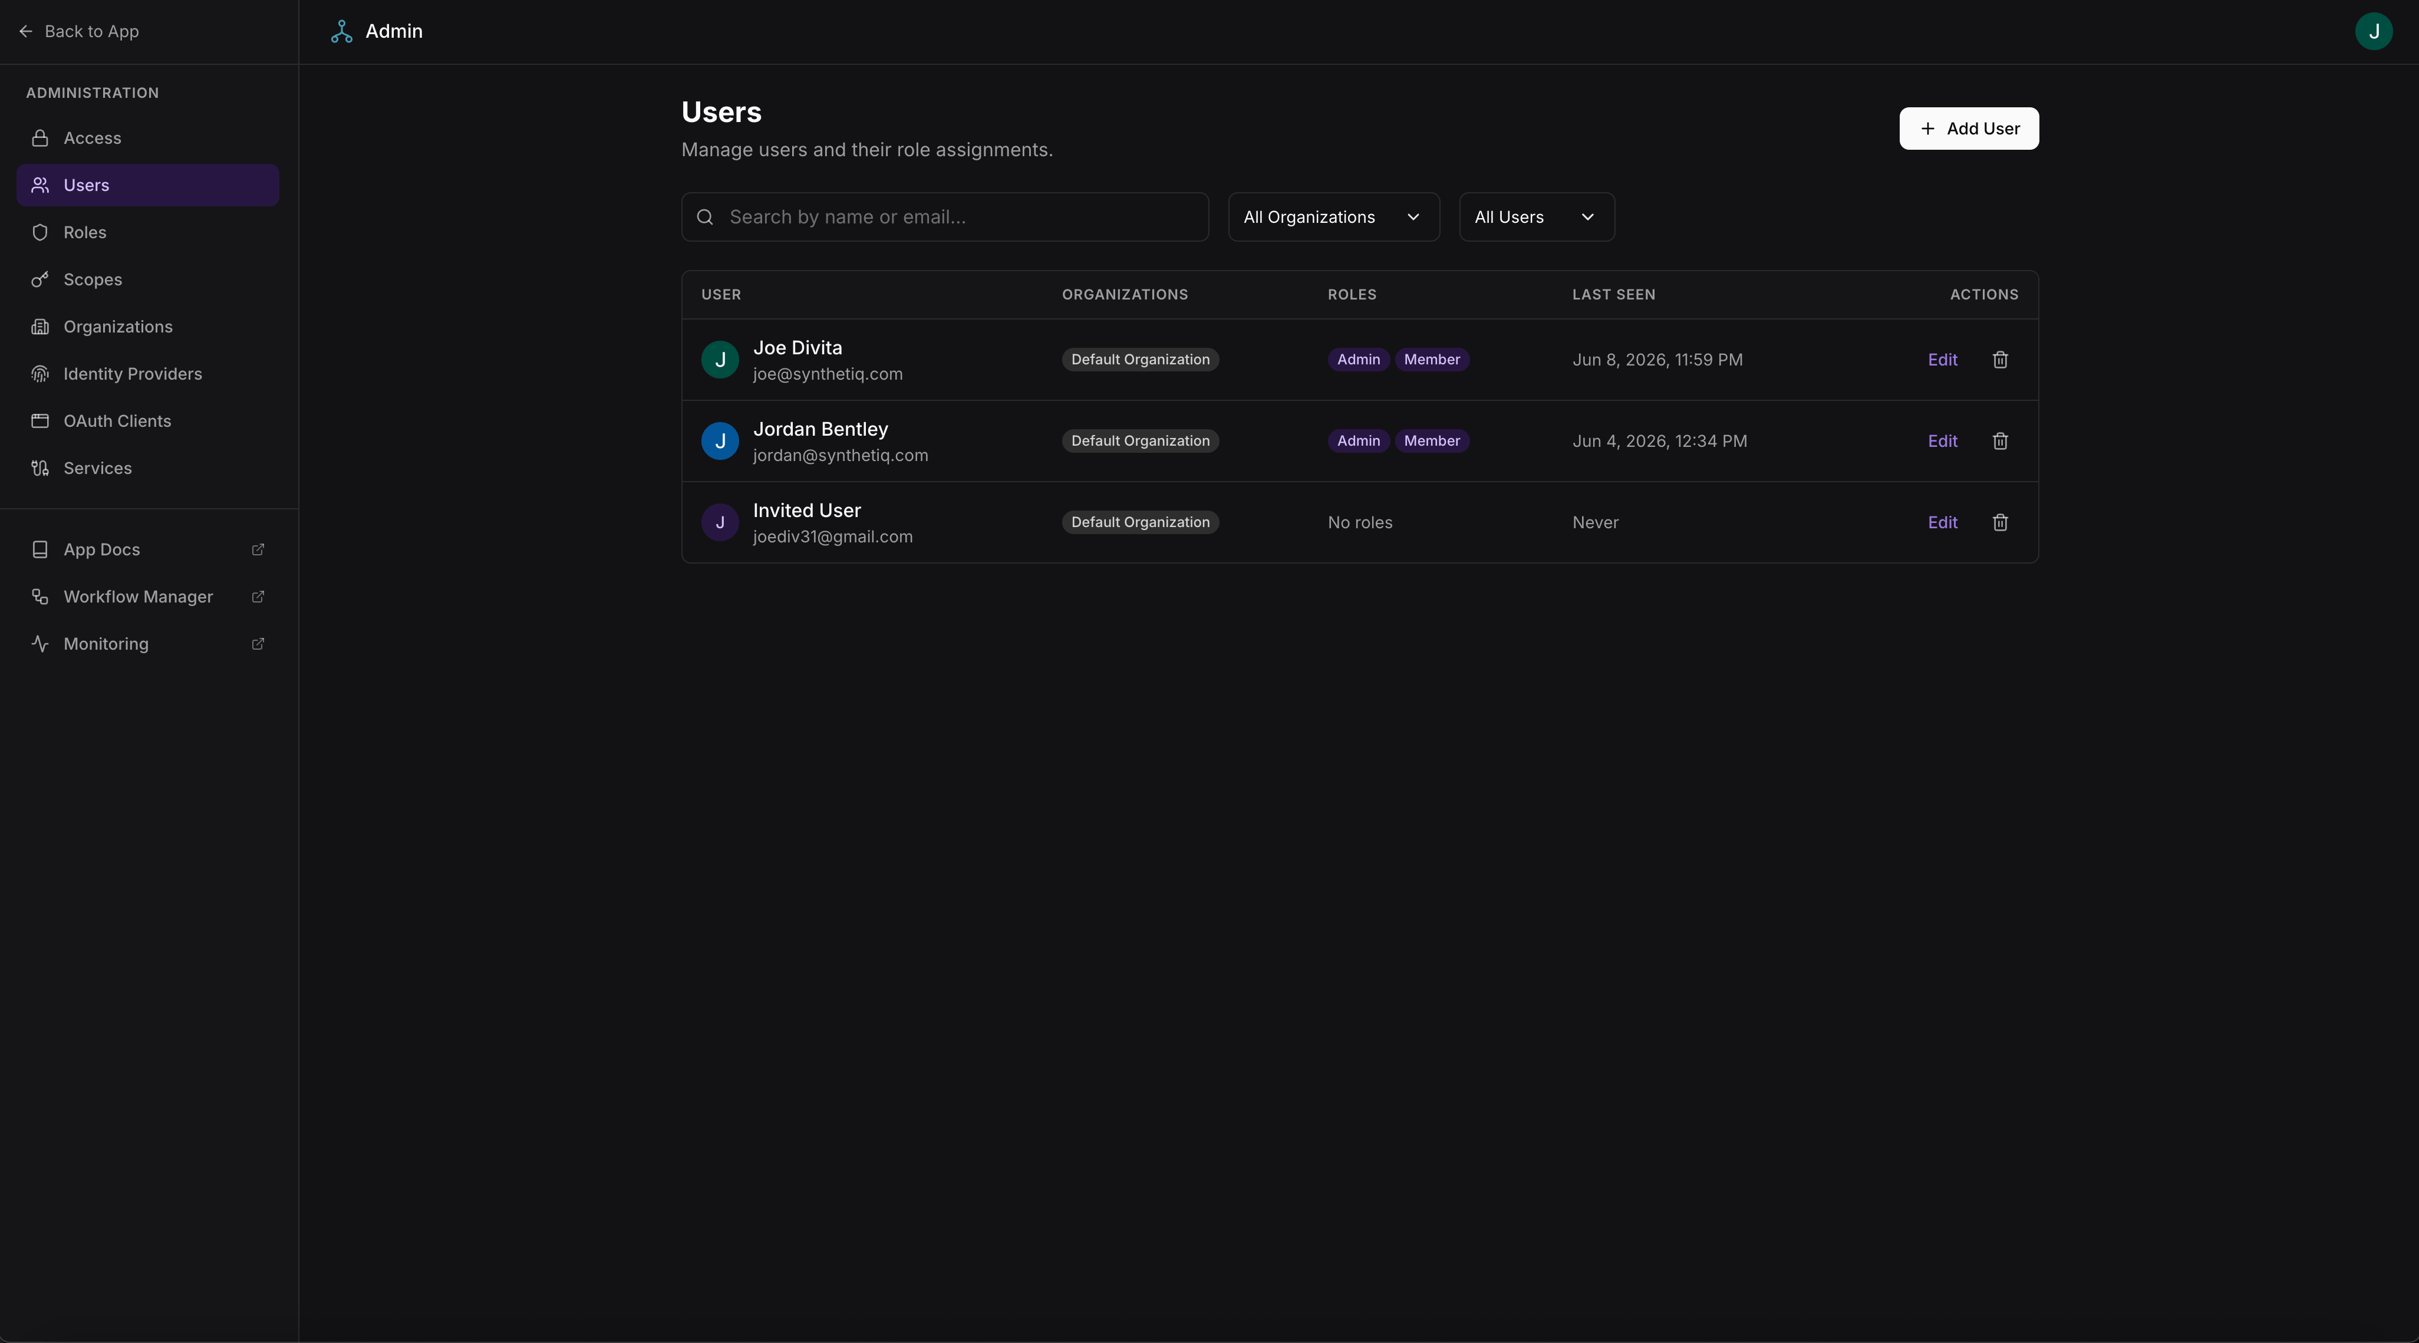Edit the Invited User row
Image resolution: width=2419 pixels, height=1343 pixels.
pyautogui.click(x=1942, y=522)
